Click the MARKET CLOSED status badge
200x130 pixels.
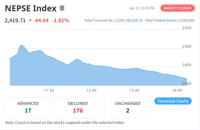(177, 8)
